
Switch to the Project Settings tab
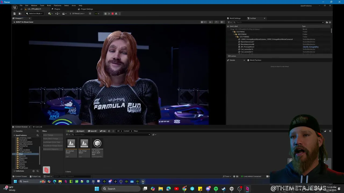tap(85, 9)
